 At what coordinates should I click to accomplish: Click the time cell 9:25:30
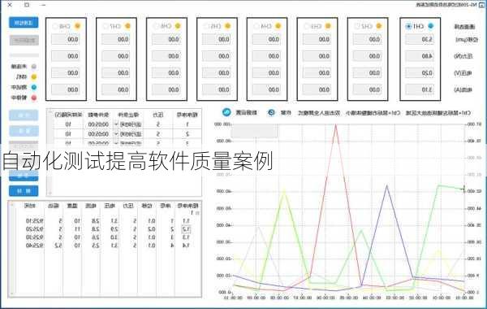coord(34,237)
